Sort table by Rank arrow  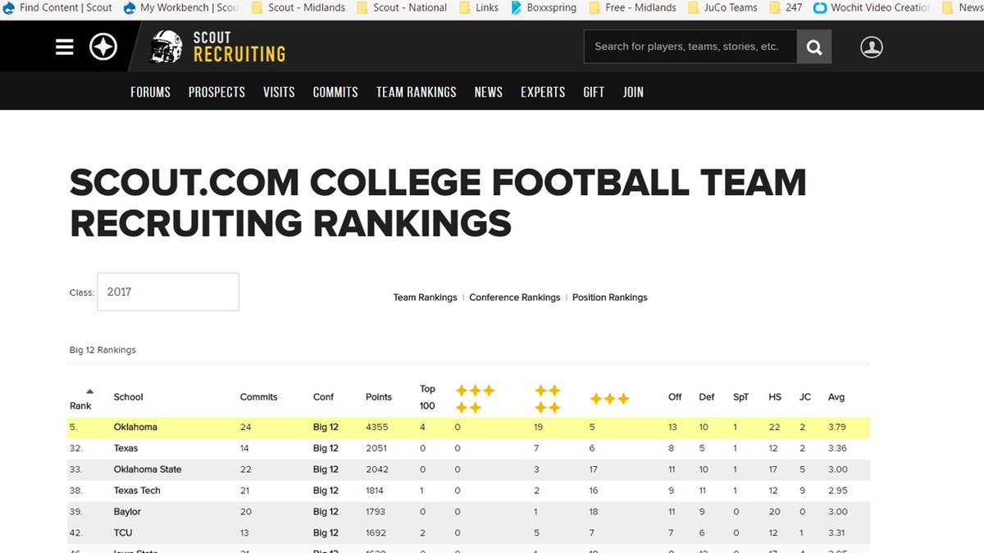pyautogui.click(x=89, y=392)
